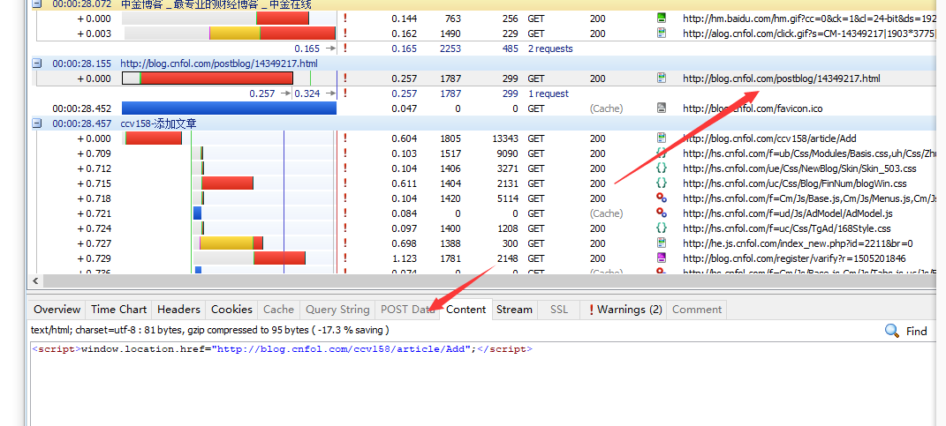This screenshot has height=426, width=946.
Task: Switch to the Time Chart tab
Action: point(118,310)
